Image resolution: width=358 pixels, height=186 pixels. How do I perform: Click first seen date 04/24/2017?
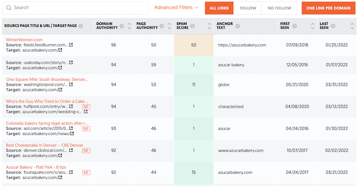[297, 172]
